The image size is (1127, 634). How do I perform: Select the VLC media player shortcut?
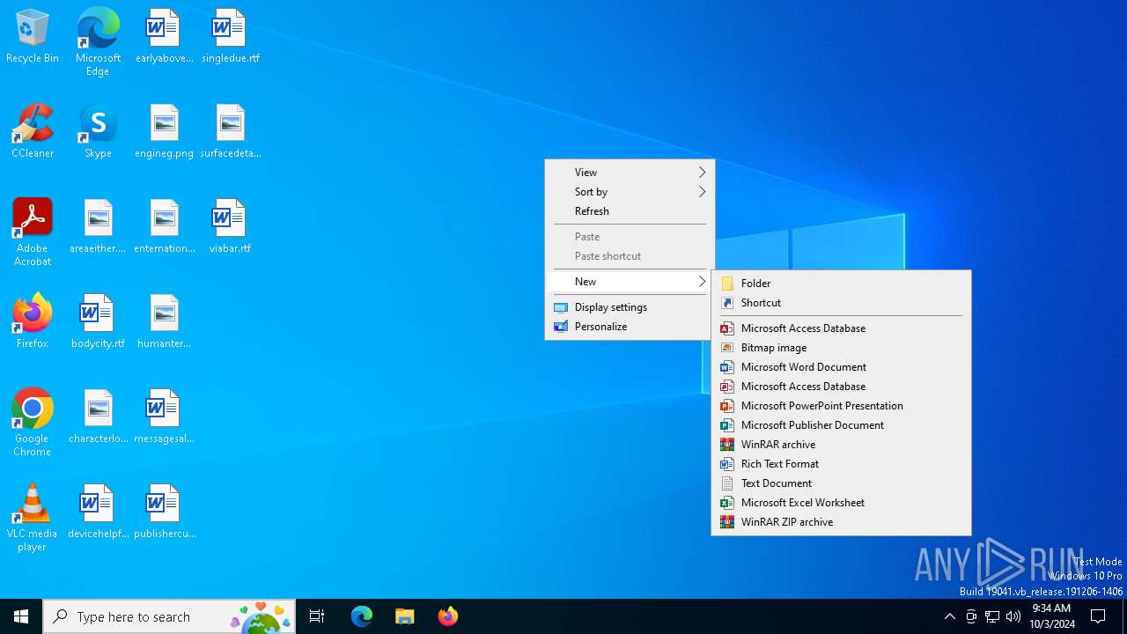[x=33, y=518]
